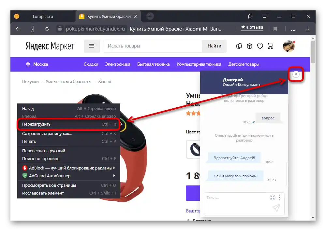Choose Перезагрузить in the context menu
Image resolution: width=326 pixels, height=231 pixels.
(69, 124)
